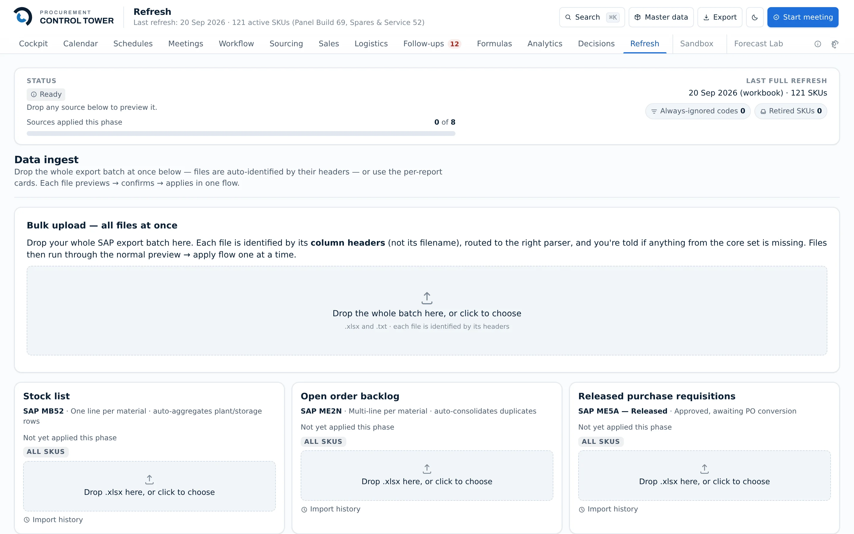The height and width of the screenshot is (534, 854).
Task: Open Import history under Released purchase requisitions
Action: pyautogui.click(x=608, y=509)
